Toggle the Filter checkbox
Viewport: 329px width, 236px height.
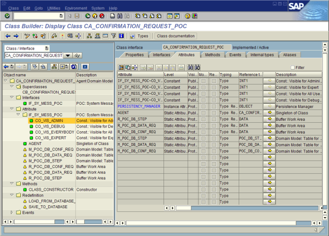(x=293, y=67)
